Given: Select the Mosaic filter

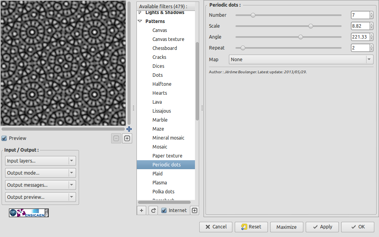Looking at the screenshot, I should click(x=160, y=147).
